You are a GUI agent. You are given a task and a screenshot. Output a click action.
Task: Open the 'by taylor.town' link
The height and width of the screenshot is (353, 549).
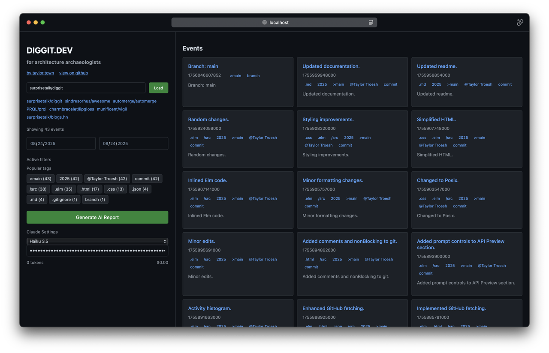point(40,73)
